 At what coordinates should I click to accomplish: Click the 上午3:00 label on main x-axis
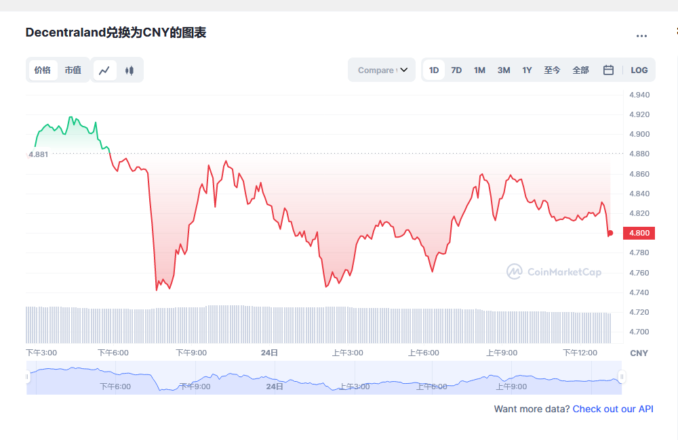(x=348, y=353)
